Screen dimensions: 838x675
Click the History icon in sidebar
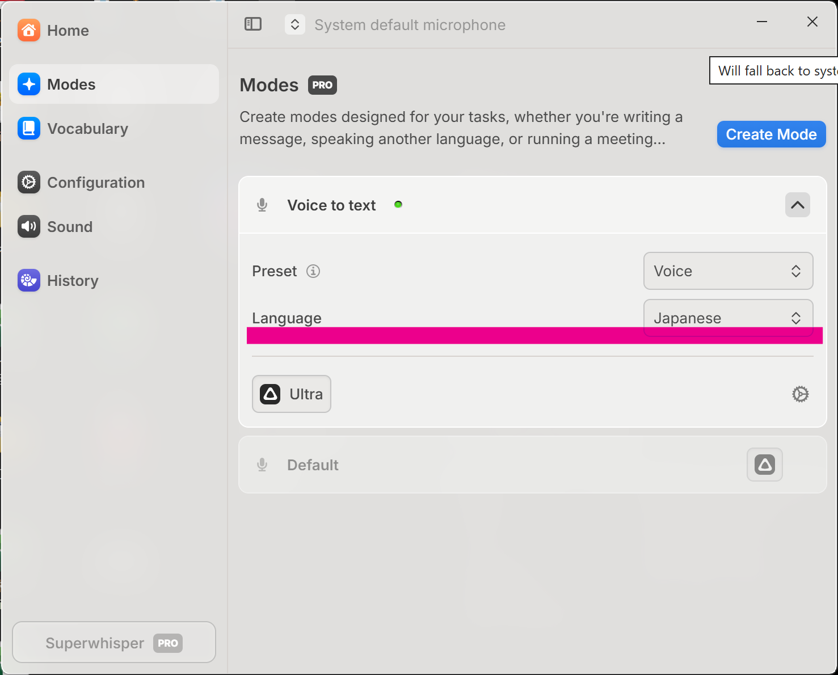(x=29, y=281)
